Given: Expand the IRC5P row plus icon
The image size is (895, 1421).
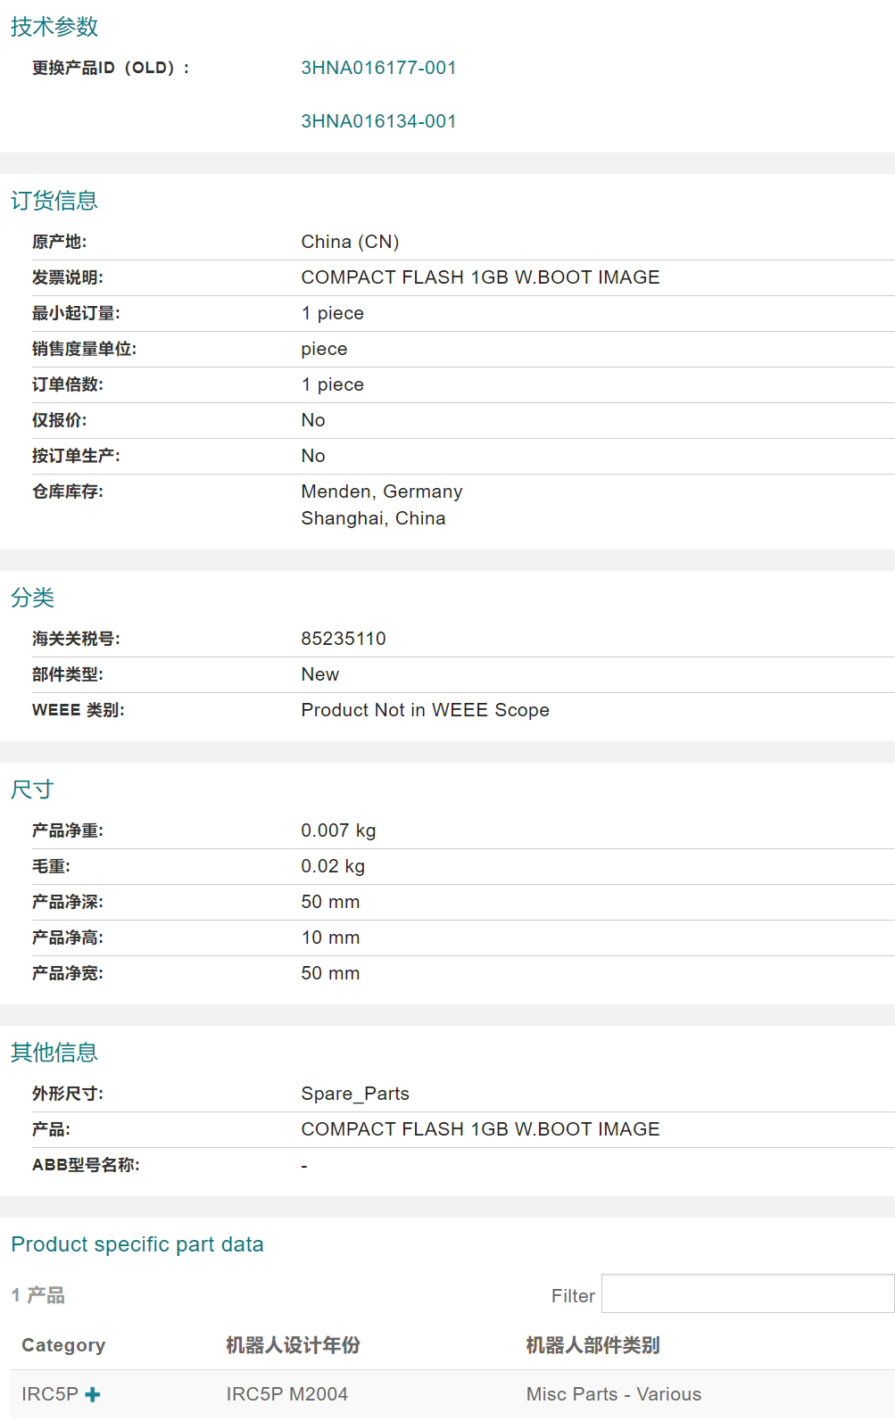Looking at the screenshot, I should click(x=93, y=1394).
